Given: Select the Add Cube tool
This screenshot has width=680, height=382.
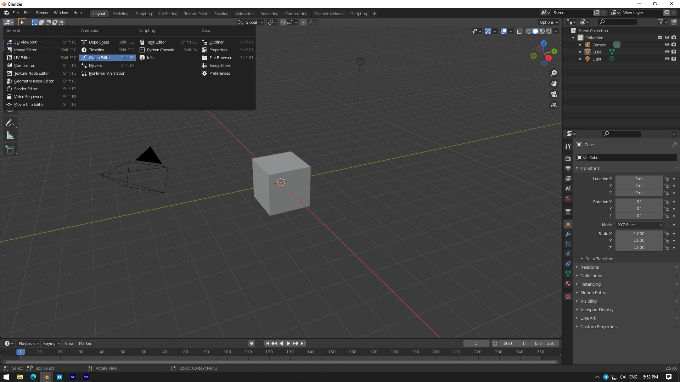Looking at the screenshot, I should pyautogui.click(x=10, y=149).
